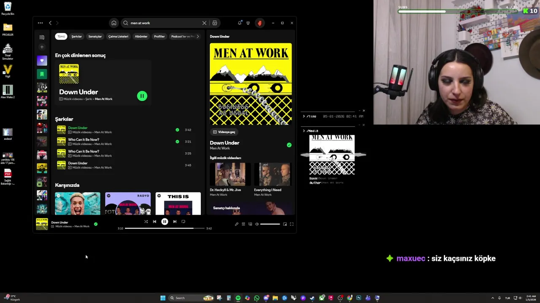Expand Your Library sidebar icon

[42, 37]
